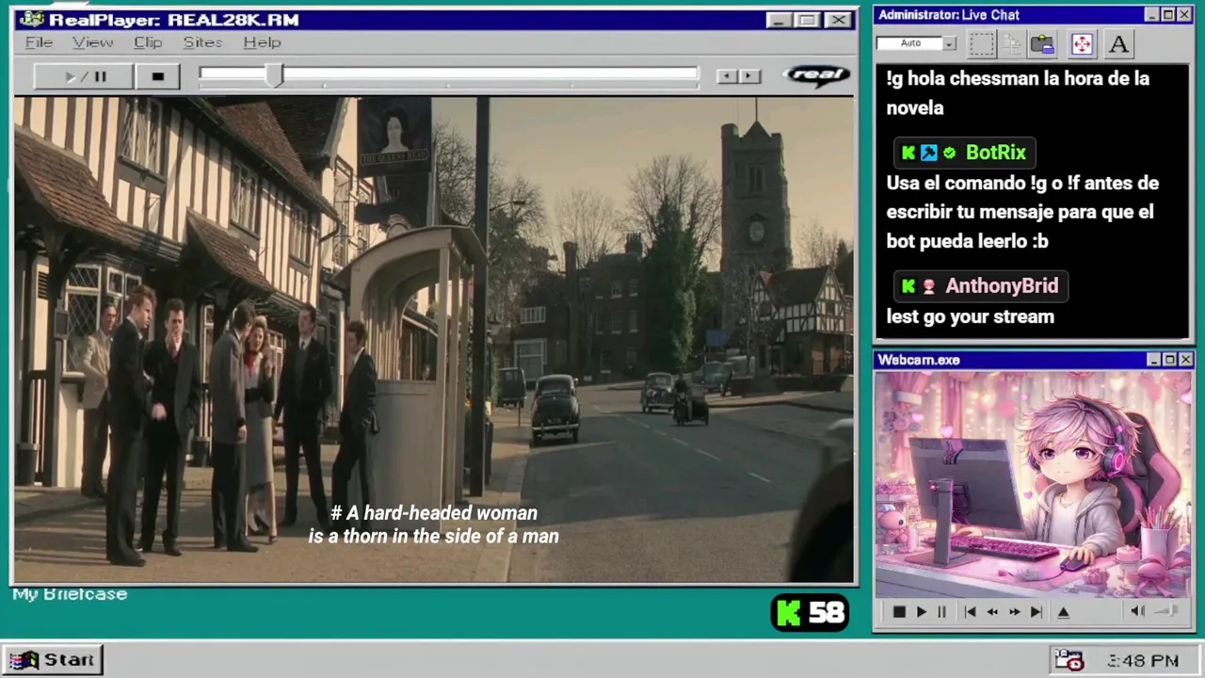Click the 'lest go your stream' message
Image resolution: width=1205 pixels, height=678 pixels.
coord(970,316)
